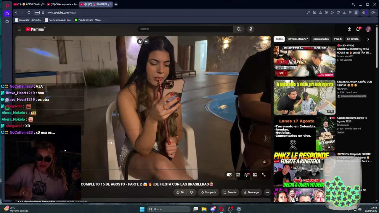Go back with the browser back arrow
The image size is (379, 213).
click(x=16, y=12)
